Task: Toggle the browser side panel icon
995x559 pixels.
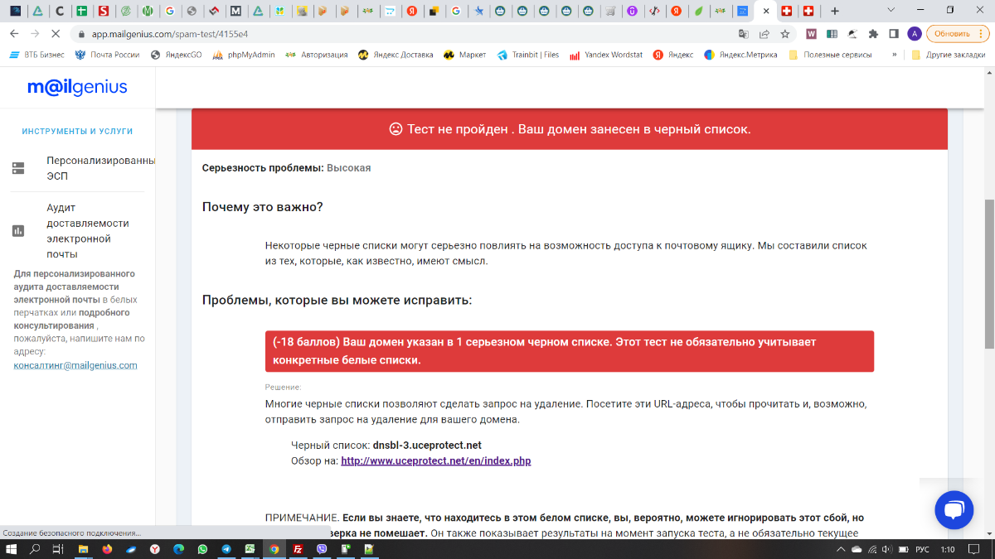Action: [894, 34]
